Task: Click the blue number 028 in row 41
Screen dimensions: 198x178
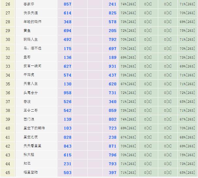Action: tap(68, 137)
